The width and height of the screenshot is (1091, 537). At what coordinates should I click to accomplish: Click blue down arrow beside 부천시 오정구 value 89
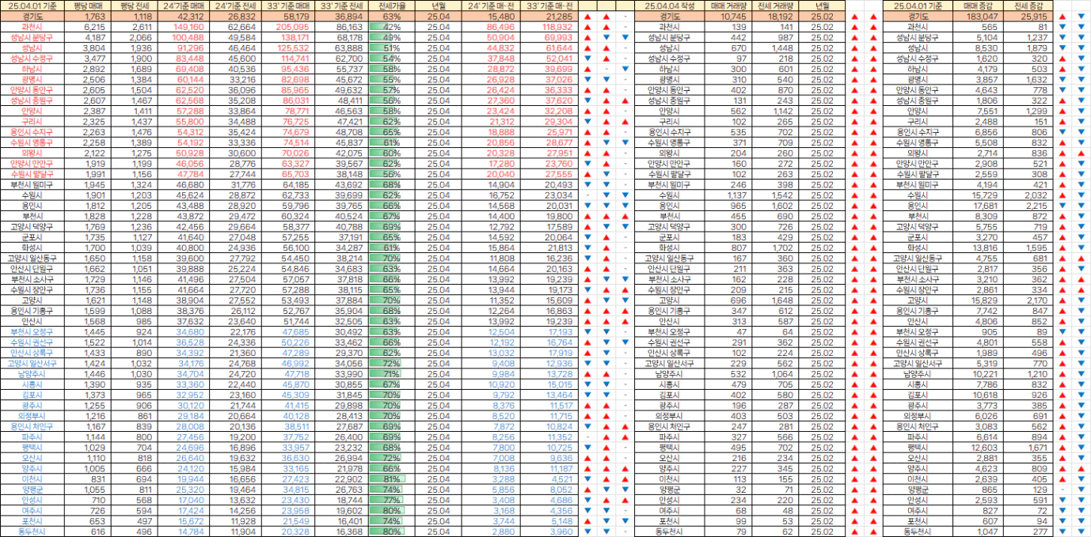[x=1062, y=331]
